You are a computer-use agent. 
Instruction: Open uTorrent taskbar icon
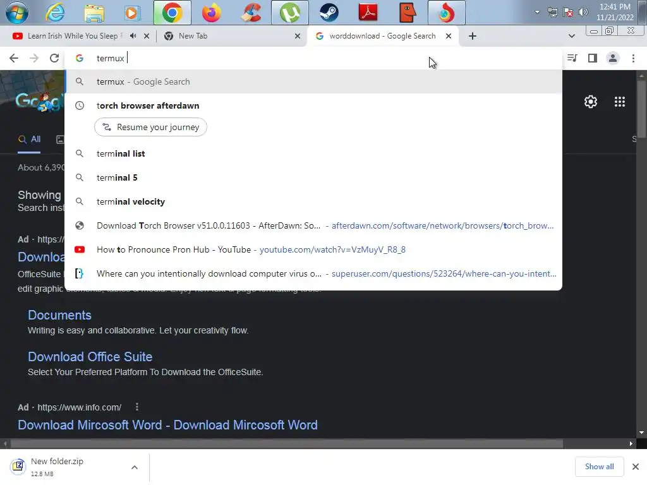pos(290,13)
